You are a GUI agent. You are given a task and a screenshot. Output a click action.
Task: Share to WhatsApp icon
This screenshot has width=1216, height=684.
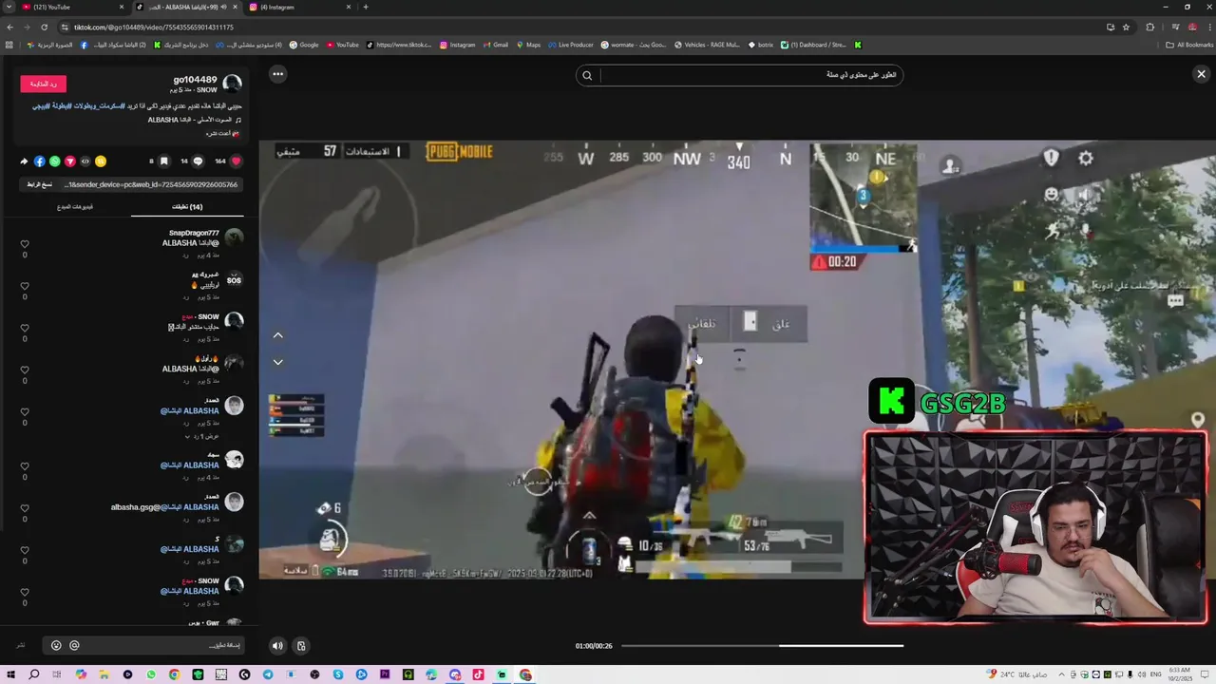tap(54, 161)
